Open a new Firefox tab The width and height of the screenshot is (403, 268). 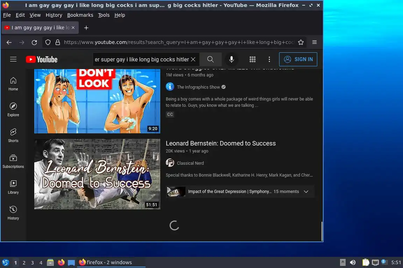86,28
